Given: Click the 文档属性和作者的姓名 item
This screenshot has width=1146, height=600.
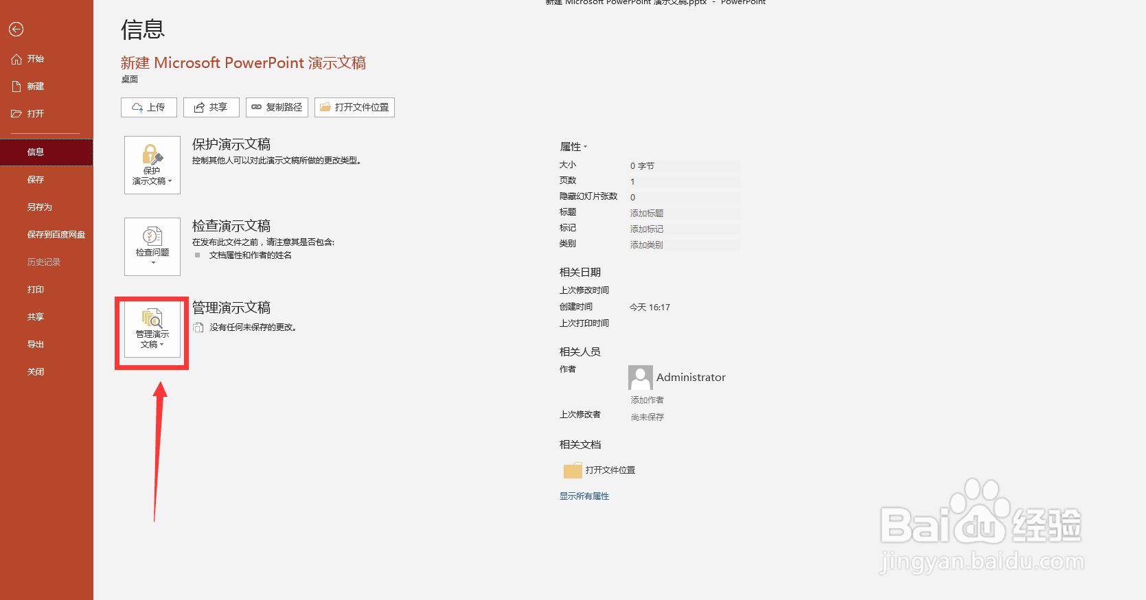Looking at the screenshot, I should (251, 255).
